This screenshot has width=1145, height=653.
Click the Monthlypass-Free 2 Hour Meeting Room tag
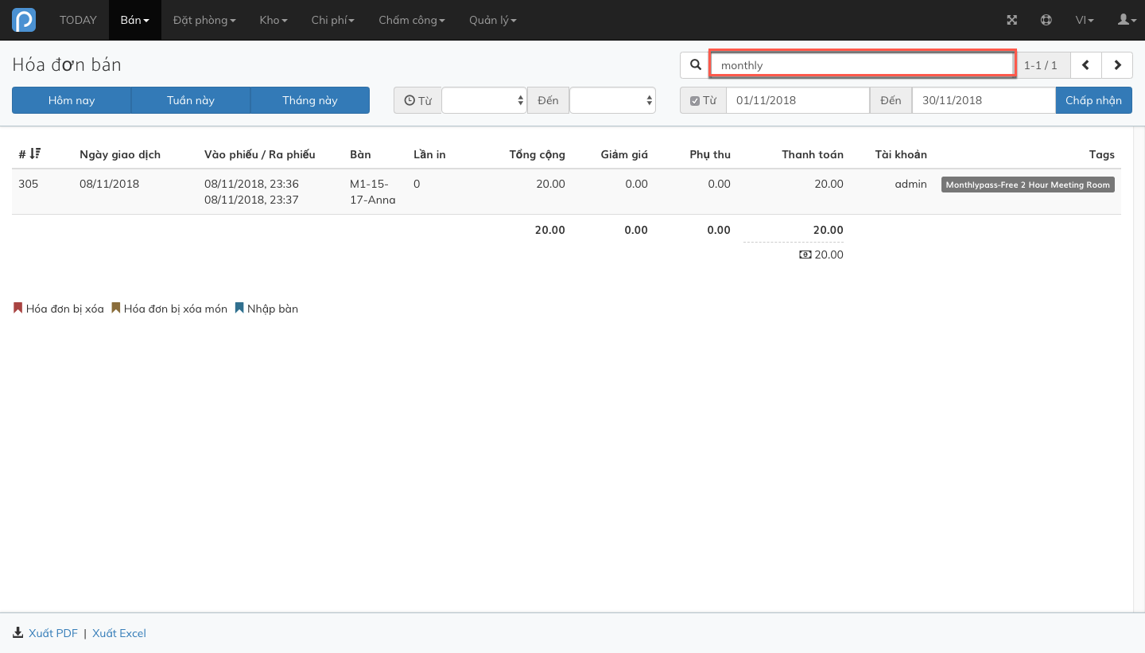pos(1028,185)
